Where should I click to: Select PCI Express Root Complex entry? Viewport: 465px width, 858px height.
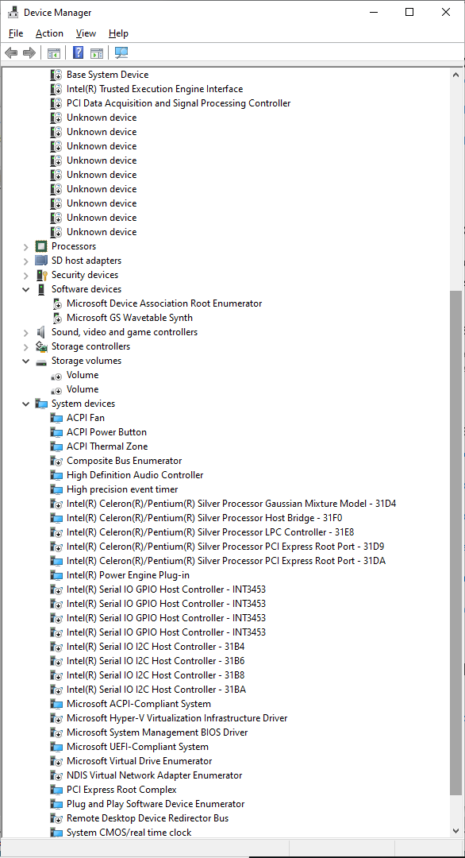(121, 790)
